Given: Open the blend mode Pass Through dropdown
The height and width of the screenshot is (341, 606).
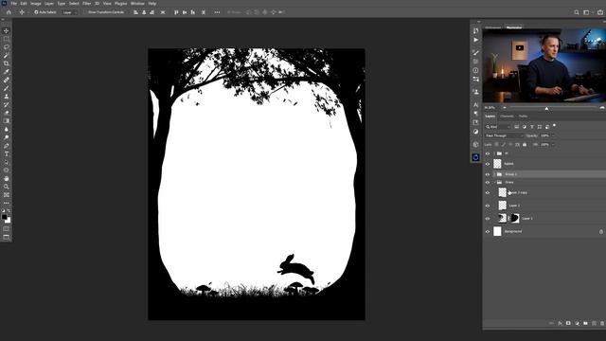Looking at the screenshot, I should point(504,135).
